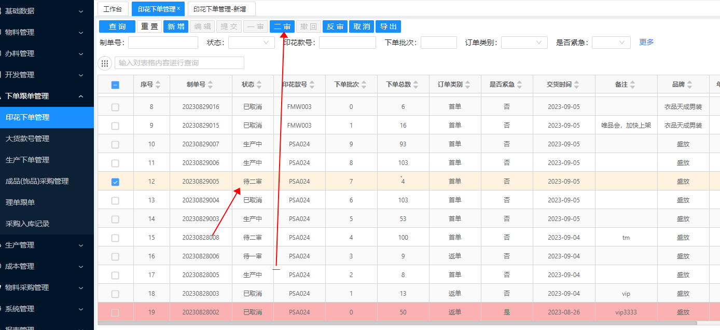
Task: Switch to the 工作台 tab
Action: pos(113,9)
